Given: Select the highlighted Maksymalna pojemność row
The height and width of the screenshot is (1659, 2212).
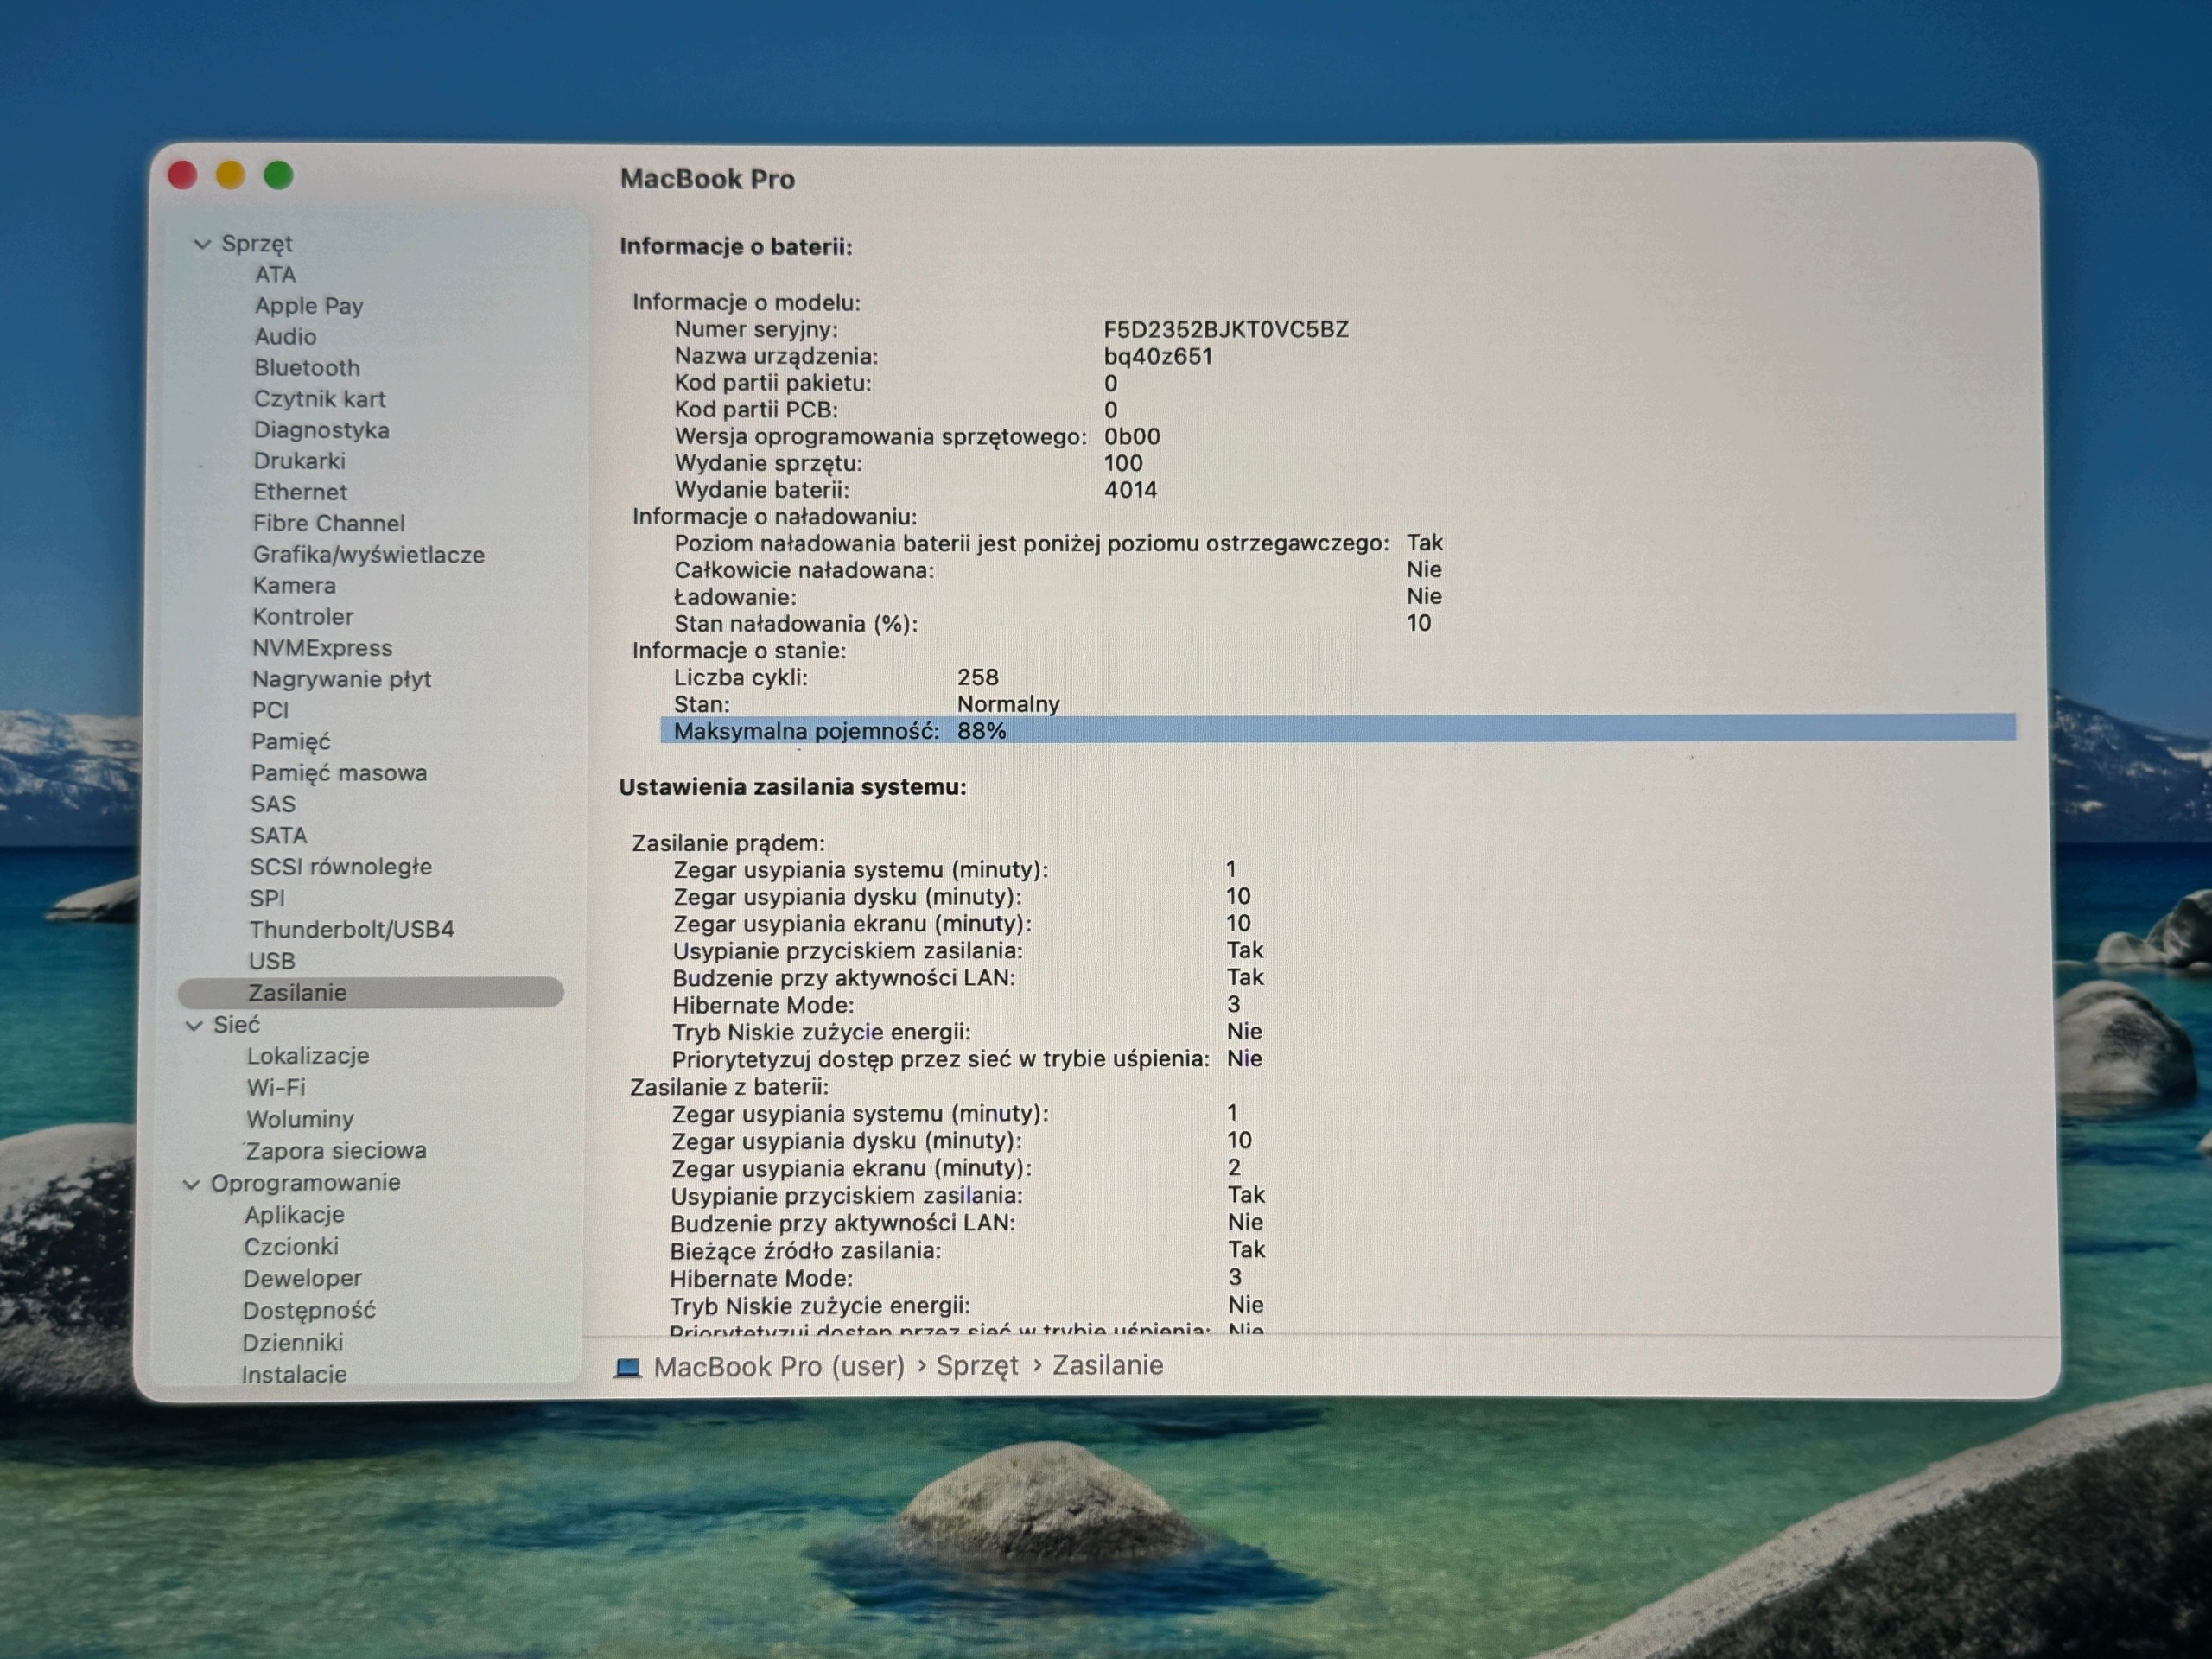Looking at the screenshot, I should [x=1338, y=730].
